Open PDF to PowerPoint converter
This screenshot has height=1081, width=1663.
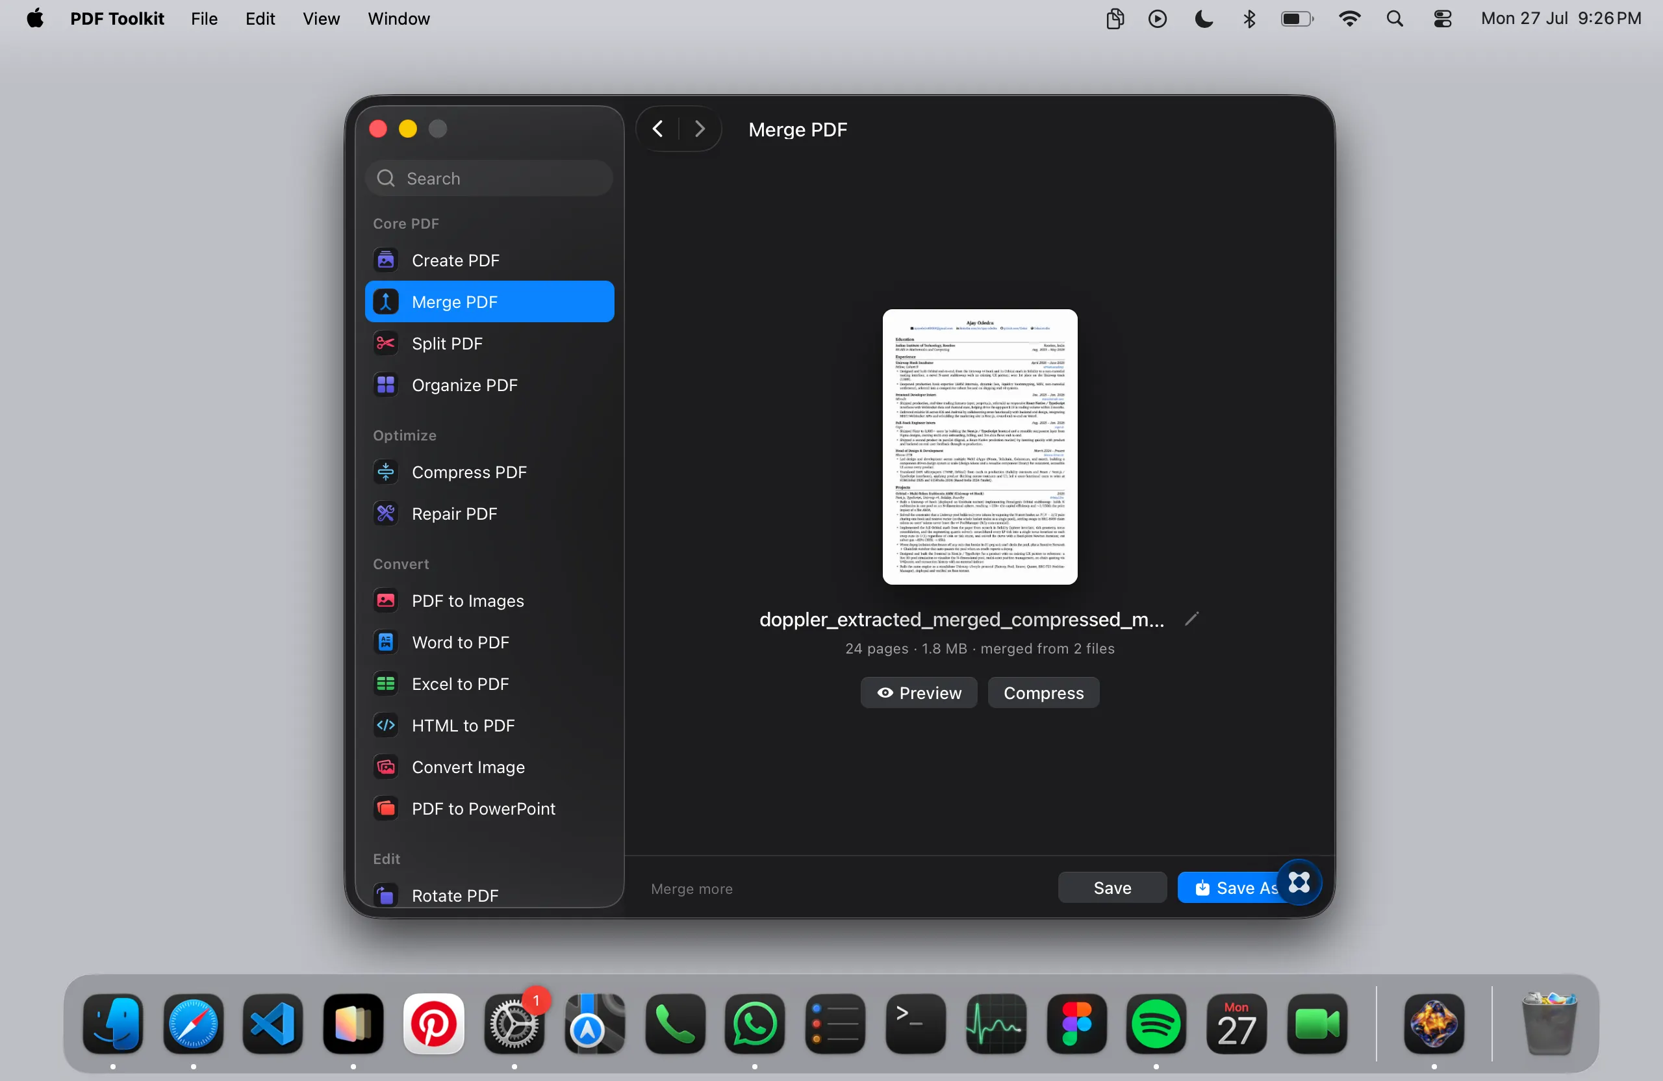click(x=489, y=809)
